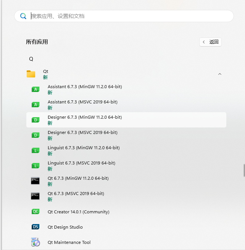The height and width of the screenshot is (250, 245).
Task: Open Designer 6.7.3 MSVC icon
Action: [x=35, y=135]
